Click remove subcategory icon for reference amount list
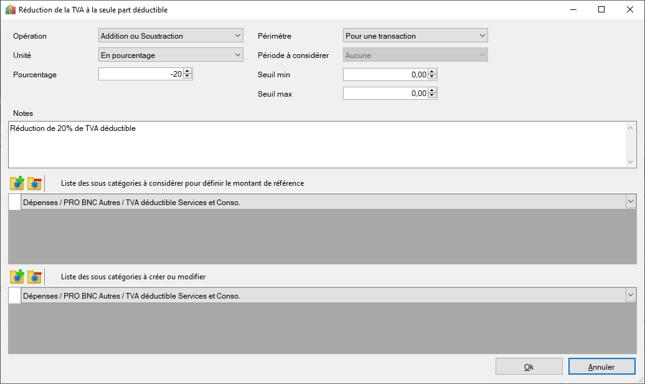Viewport: 645px width, 384px height. (x=34, y=183)
